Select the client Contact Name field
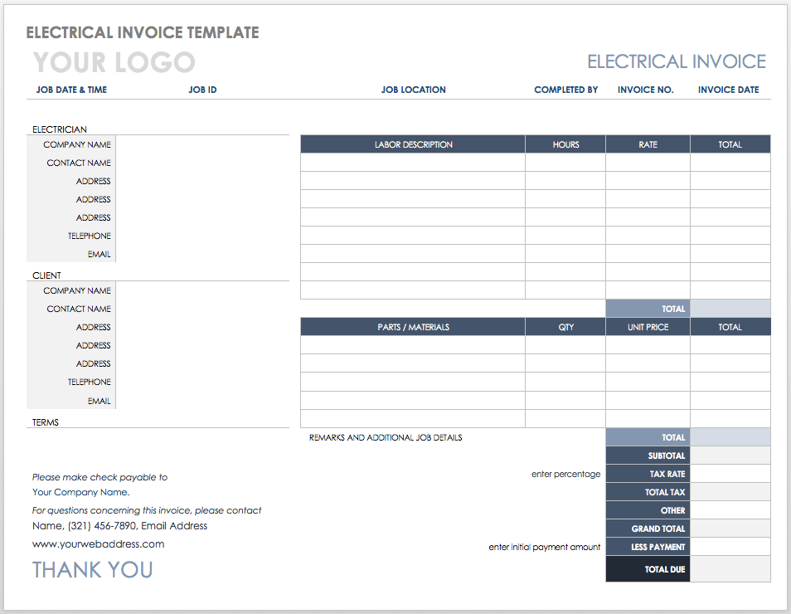This screenshot has height=614, width=791. (x=202, y=309)
